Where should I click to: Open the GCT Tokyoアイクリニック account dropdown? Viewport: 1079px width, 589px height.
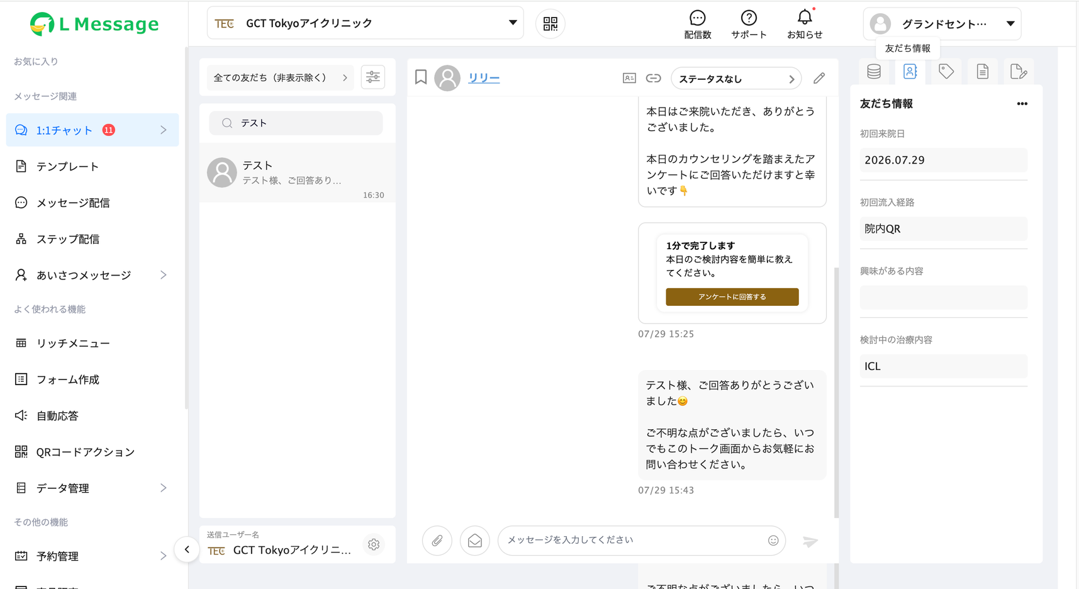365,23
